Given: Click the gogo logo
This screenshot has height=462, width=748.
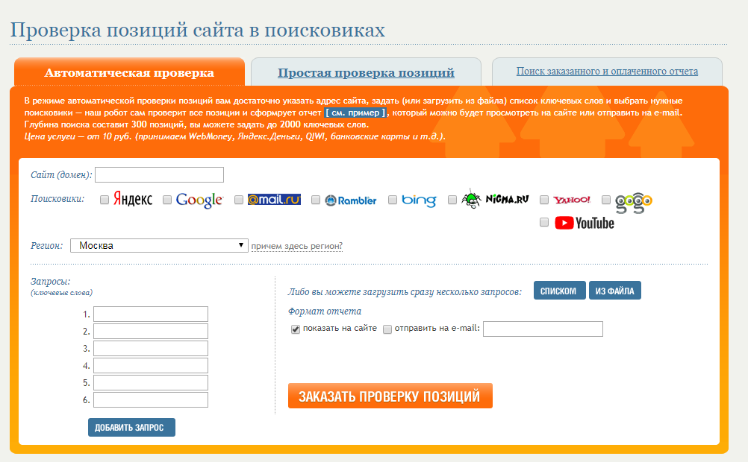Looking at the screenshot, I should 634,203.
